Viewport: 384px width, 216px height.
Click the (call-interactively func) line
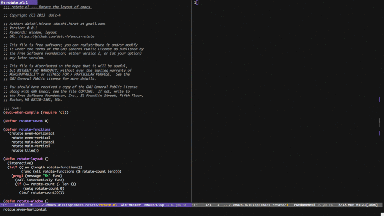(x=40, y=180)
